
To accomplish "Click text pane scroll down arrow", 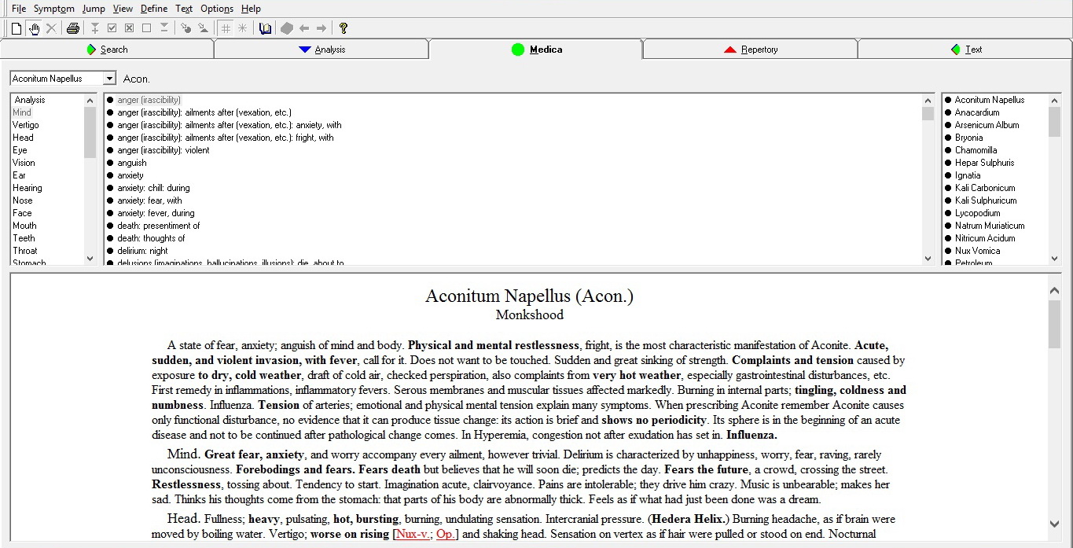I will pyautogui.click(x=1054, y=524).
